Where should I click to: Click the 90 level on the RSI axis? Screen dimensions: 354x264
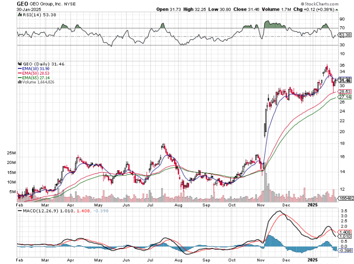coord(343,19)
